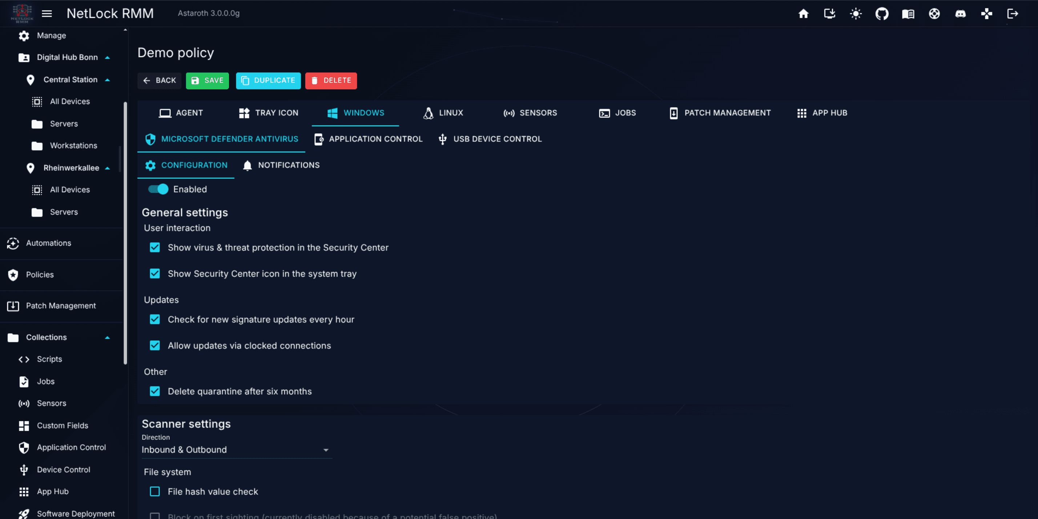Viewport: 1038px width, 519px height.
Task: Save the Demo policy
Action: (207, 81)
